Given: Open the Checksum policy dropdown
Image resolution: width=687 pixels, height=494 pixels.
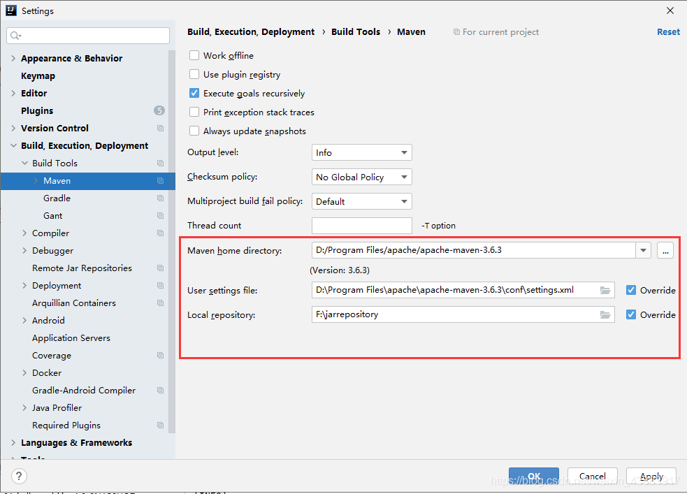Looking at the screenshot, I should click(361, 177).
